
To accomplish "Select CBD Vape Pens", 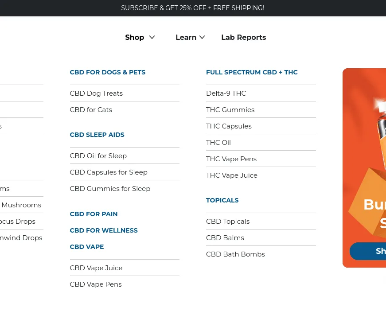I will tap(96, 284).
